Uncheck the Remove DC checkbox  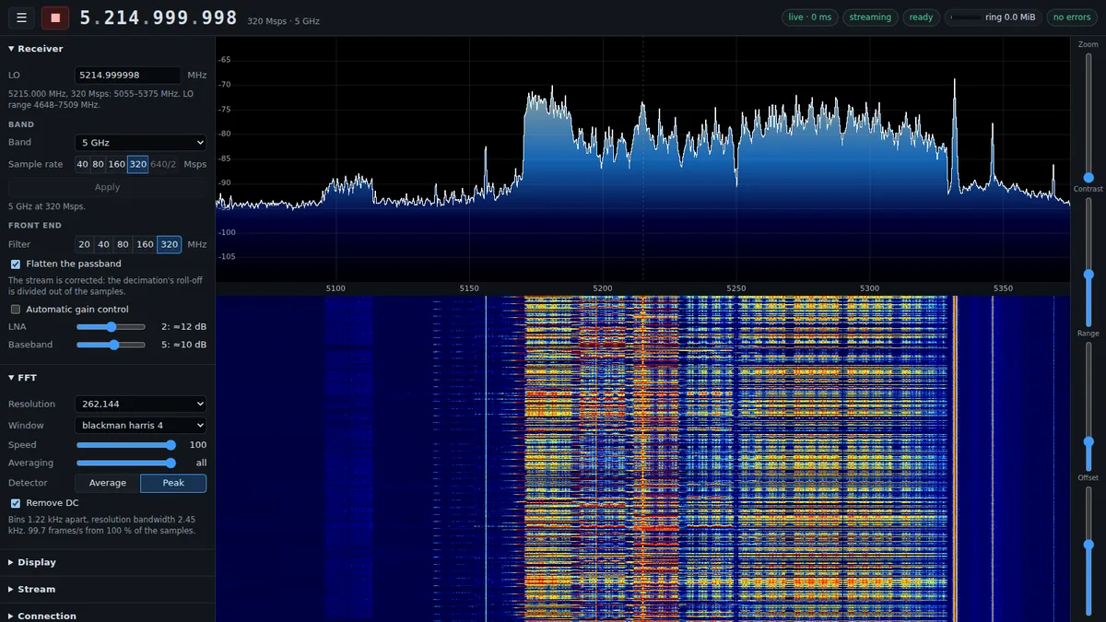[x=16, y=503]
